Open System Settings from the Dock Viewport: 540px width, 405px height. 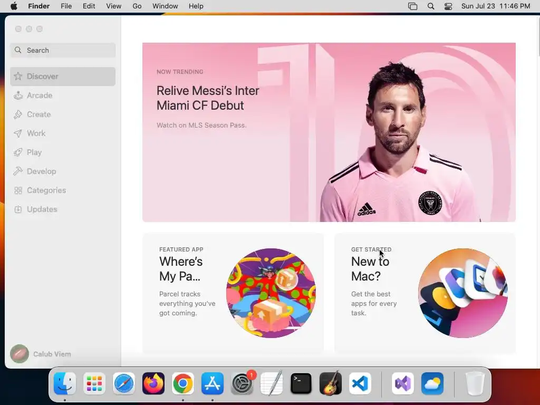pos(242,383)
